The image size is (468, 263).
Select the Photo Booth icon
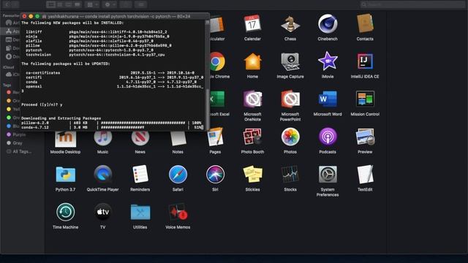point(252,137)
